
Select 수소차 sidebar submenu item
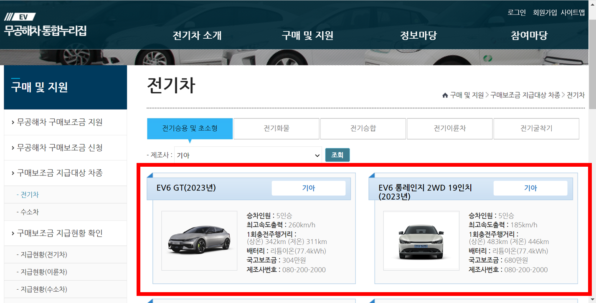[66, 212]
